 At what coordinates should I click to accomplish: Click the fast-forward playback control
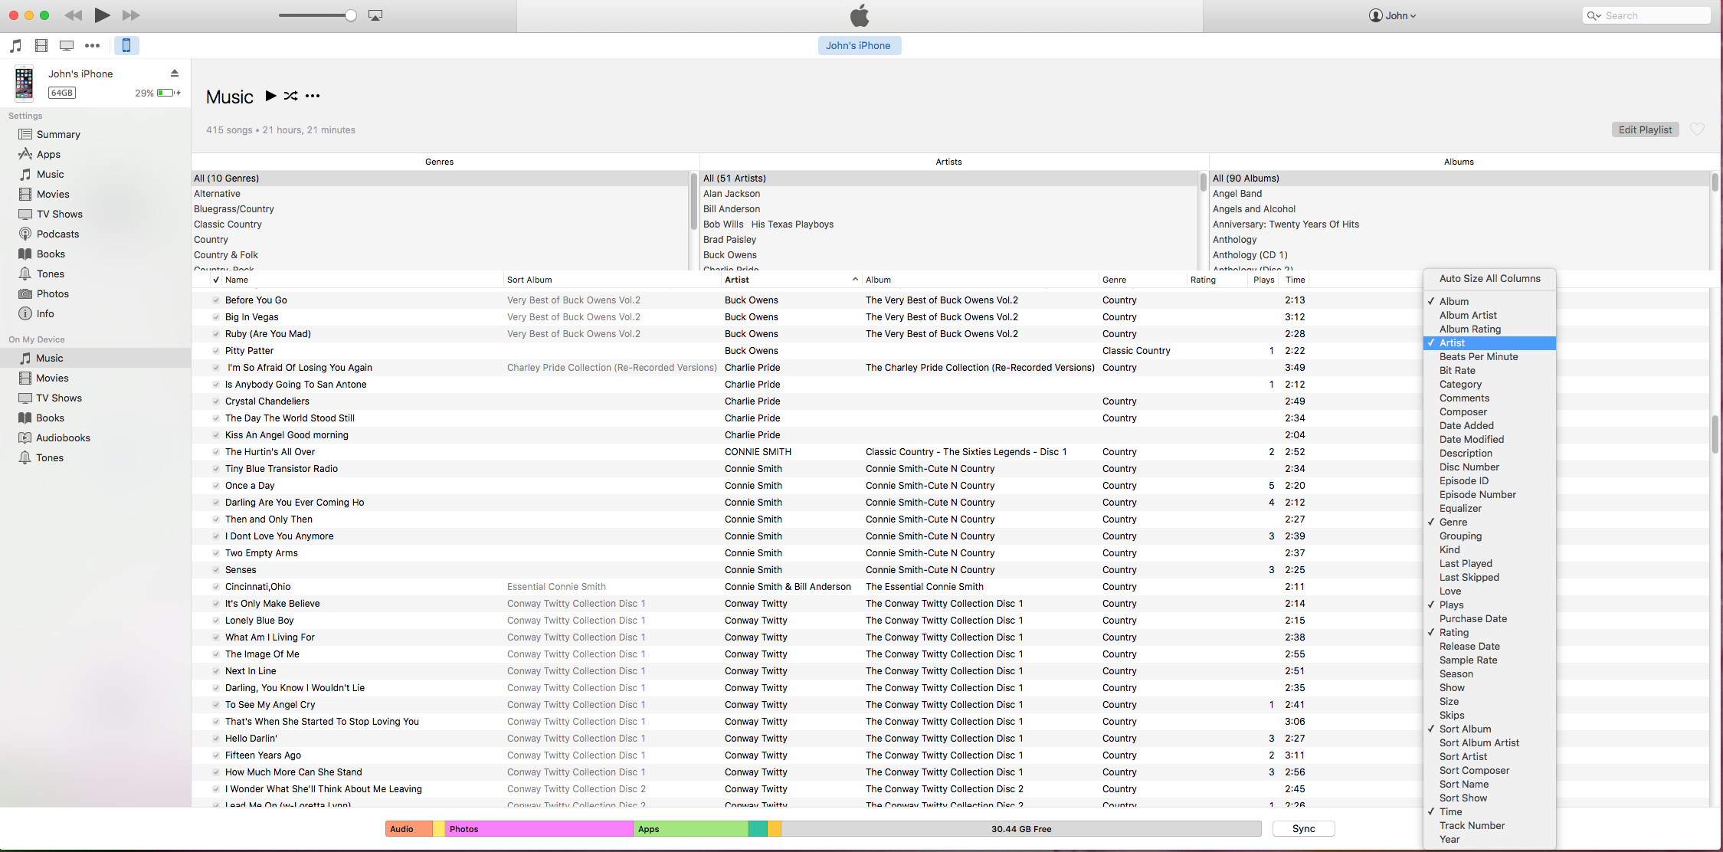(x=131, y=15)
